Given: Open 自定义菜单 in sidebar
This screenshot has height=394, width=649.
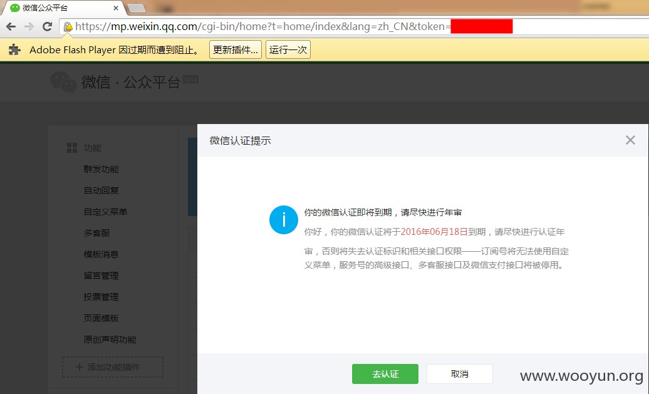Looking at the screenshot, I should 105,212.
